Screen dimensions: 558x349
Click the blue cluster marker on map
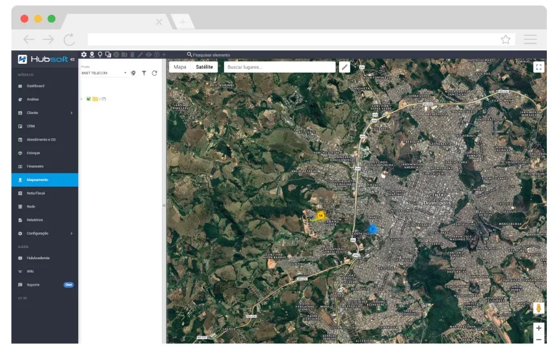(x=372, y=229)
